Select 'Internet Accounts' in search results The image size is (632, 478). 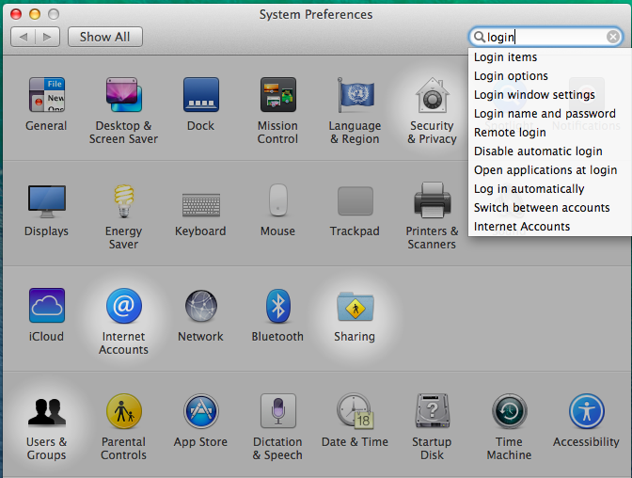pyautogui.click(x=550, y=226)
